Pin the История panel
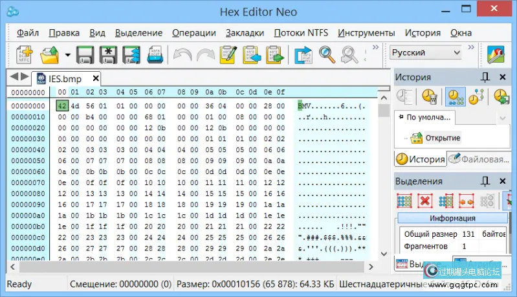Viewport: 517px width, 297px height. coord(485,77)
